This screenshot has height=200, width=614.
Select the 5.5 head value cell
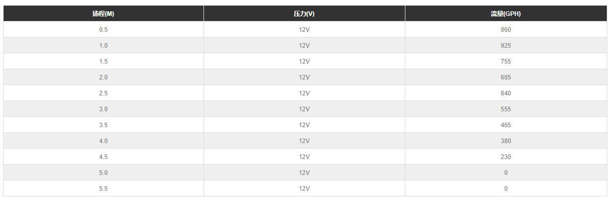point(103,189)
